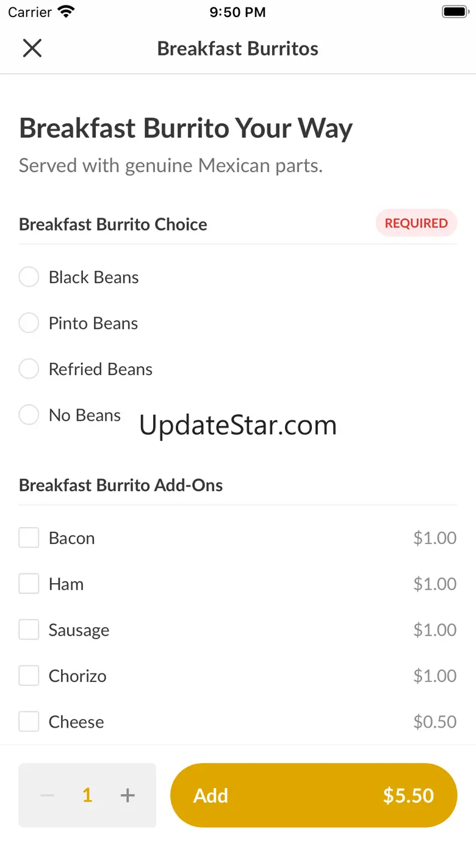Screen dimensions: 476x846
Task: Decrease quantity with minus icon
Action: coord(47,795)
